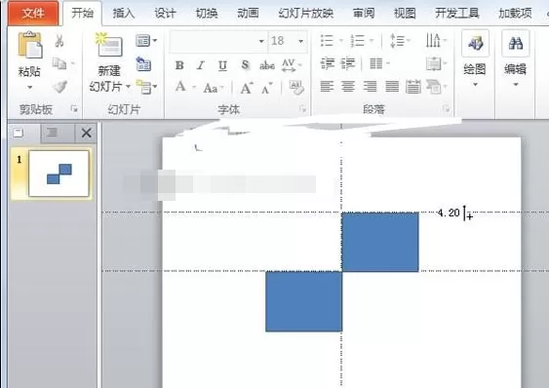Align text left
Screen dimensions: 549x388
[327, 86]
